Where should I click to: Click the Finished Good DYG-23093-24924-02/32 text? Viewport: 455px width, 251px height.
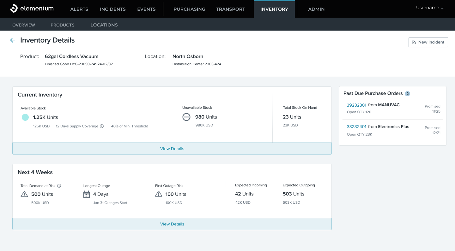(x=79, y=64)
